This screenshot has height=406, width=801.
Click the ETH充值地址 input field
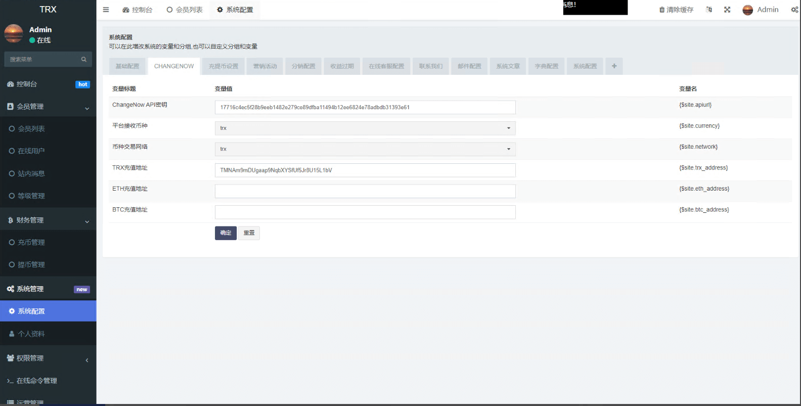(x=365, y=191)
